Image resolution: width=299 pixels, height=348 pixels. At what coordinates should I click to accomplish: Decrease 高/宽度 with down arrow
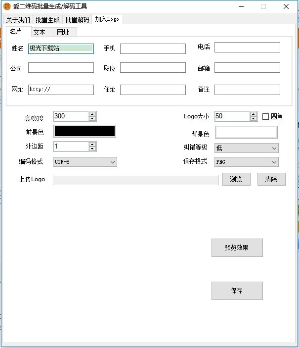pyautogui.click(x=92, y=119)
